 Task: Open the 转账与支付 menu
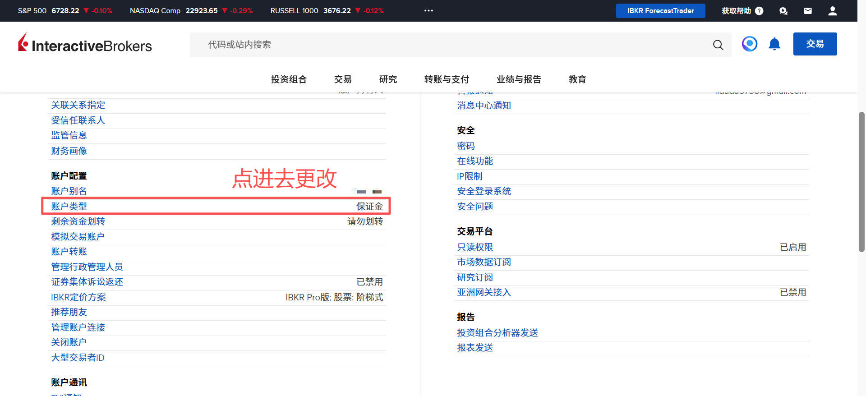pyautogui.click(x=447, y=79)
